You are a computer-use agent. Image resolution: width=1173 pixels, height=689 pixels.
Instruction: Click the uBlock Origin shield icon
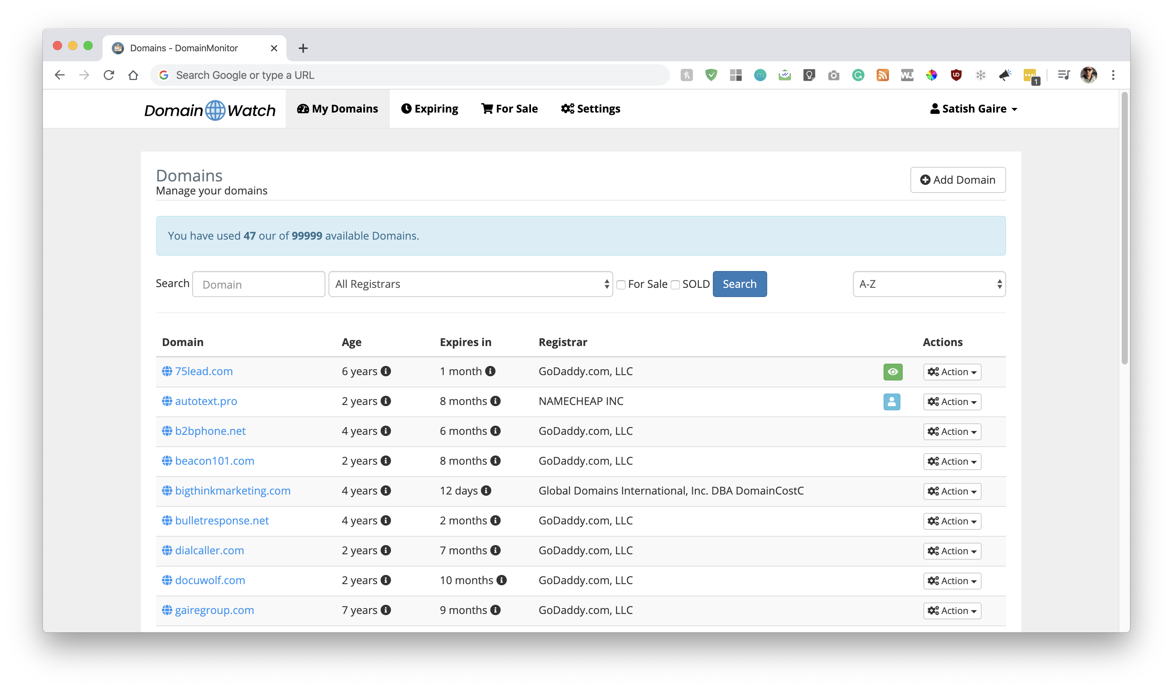(x=956, y=75)
